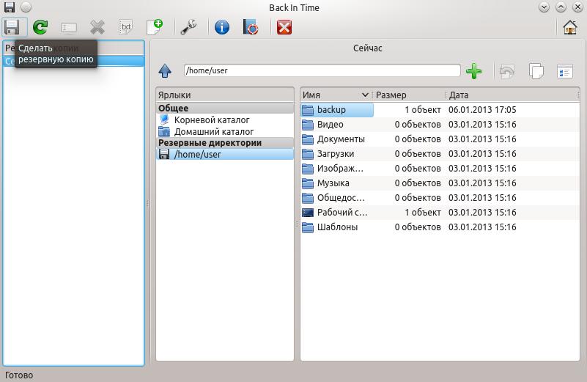
Task: Go up a folder with blue arrow
Action: pyautogui.click(x=165, y=71)
